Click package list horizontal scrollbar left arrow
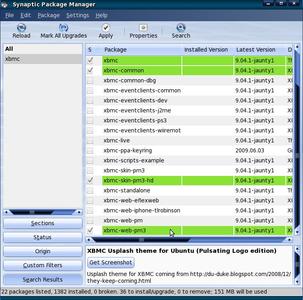This screenshot has height=300, width=303. coord(88,240)
